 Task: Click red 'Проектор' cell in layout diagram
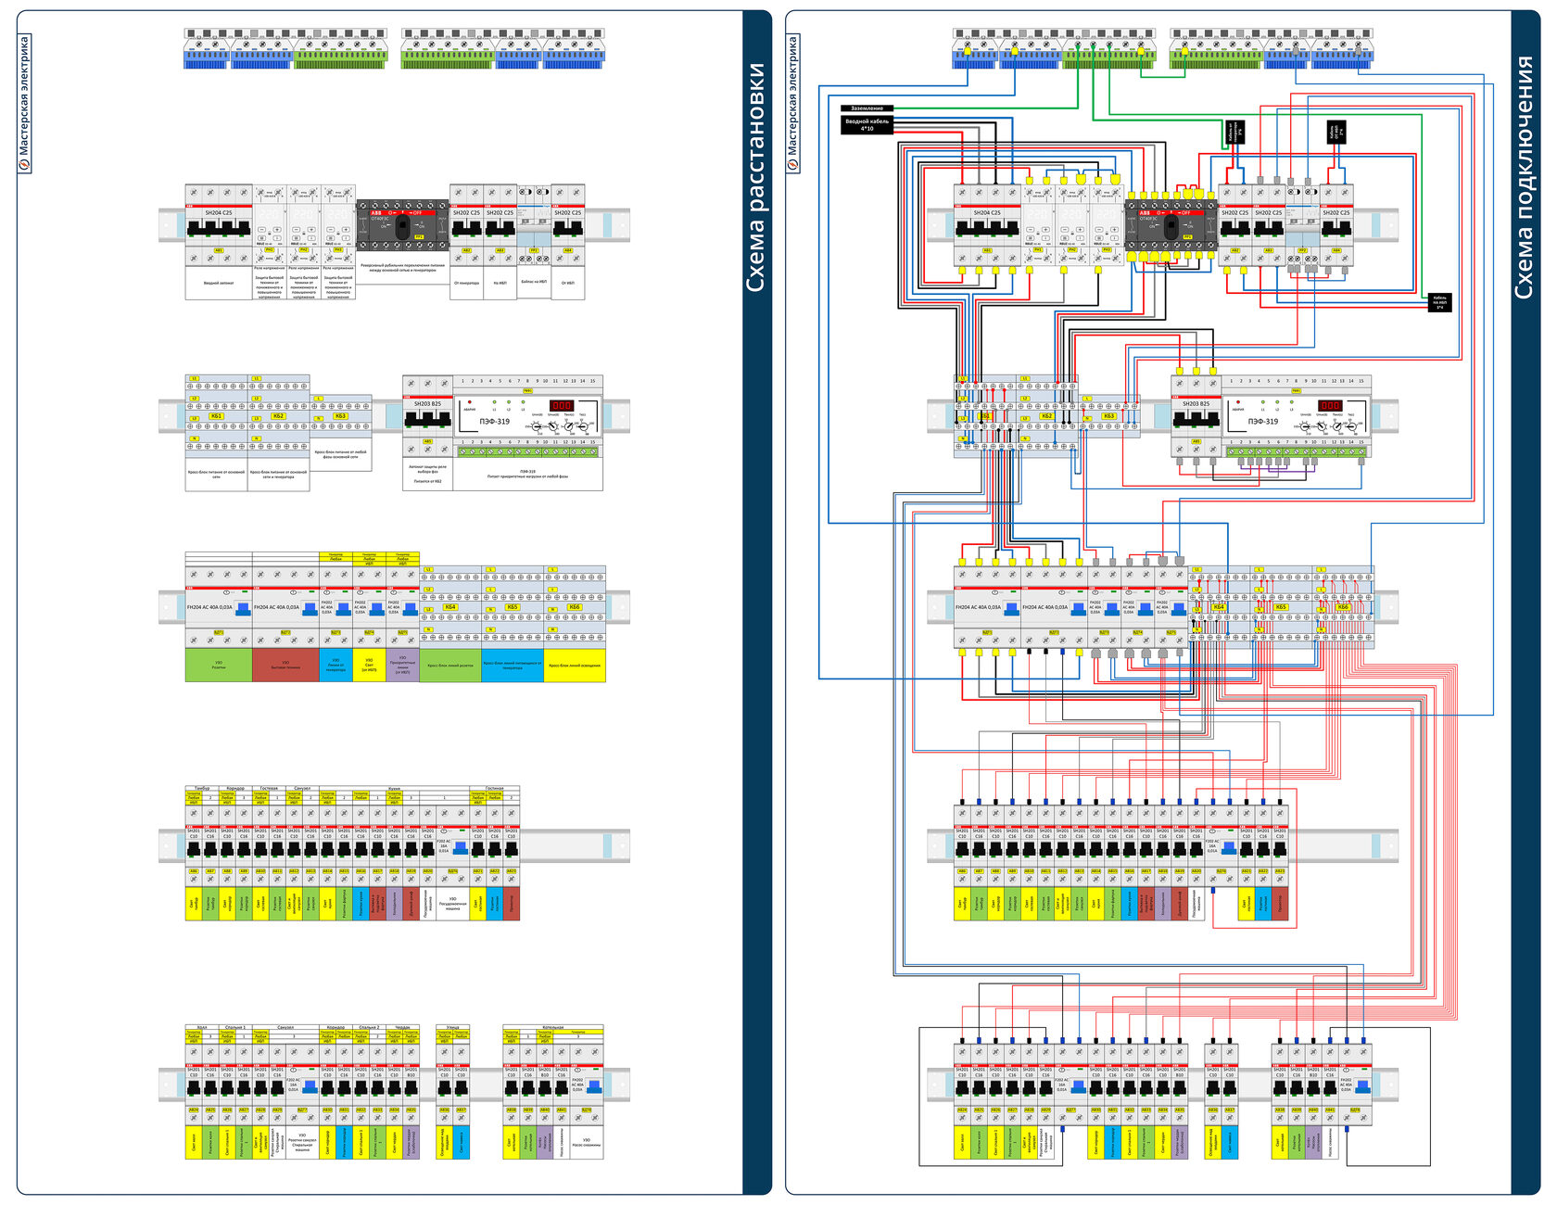pos(512,904)
